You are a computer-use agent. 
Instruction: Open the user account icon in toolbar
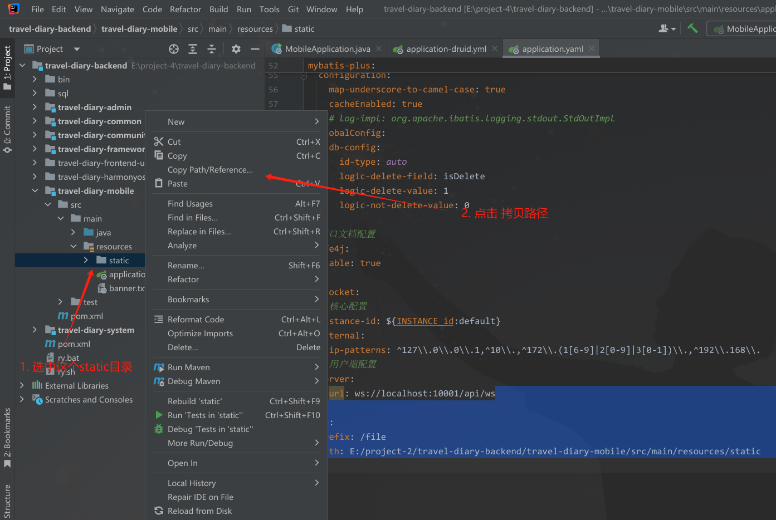pyautogui.click(x=667, y=28)
